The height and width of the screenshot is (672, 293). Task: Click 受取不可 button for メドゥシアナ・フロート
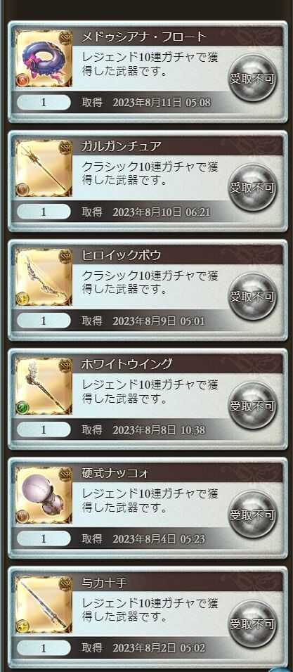click(x=253, y=78)
